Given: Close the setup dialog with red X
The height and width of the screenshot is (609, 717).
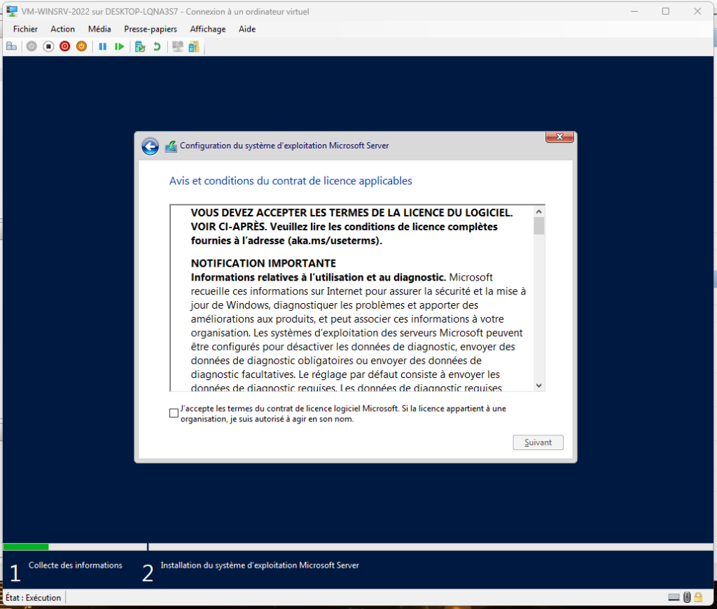Looking at the screenshot, I should [560, 136].
